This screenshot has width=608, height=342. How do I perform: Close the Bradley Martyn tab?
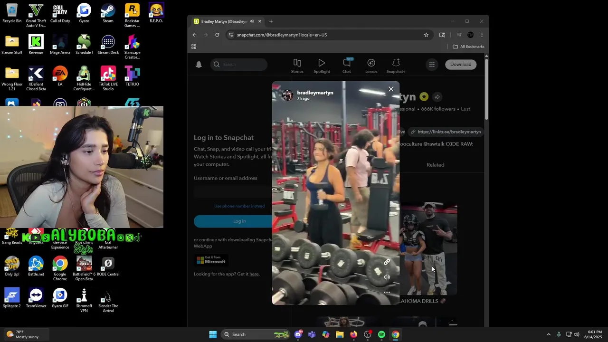259,21
